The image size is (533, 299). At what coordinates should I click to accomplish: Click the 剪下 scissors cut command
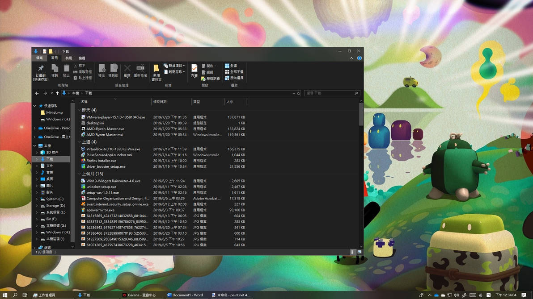pos(79,66)
